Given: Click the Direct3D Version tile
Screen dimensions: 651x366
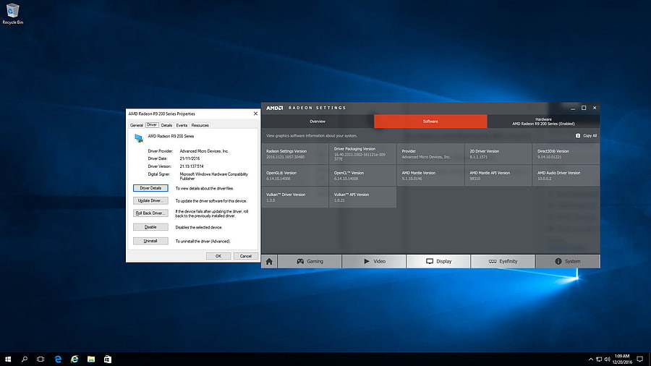Looking at the screenshot, I should (x=566, y=154).
